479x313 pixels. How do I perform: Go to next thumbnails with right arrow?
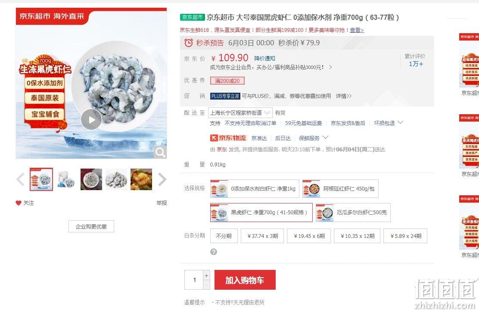coord(162,179)
